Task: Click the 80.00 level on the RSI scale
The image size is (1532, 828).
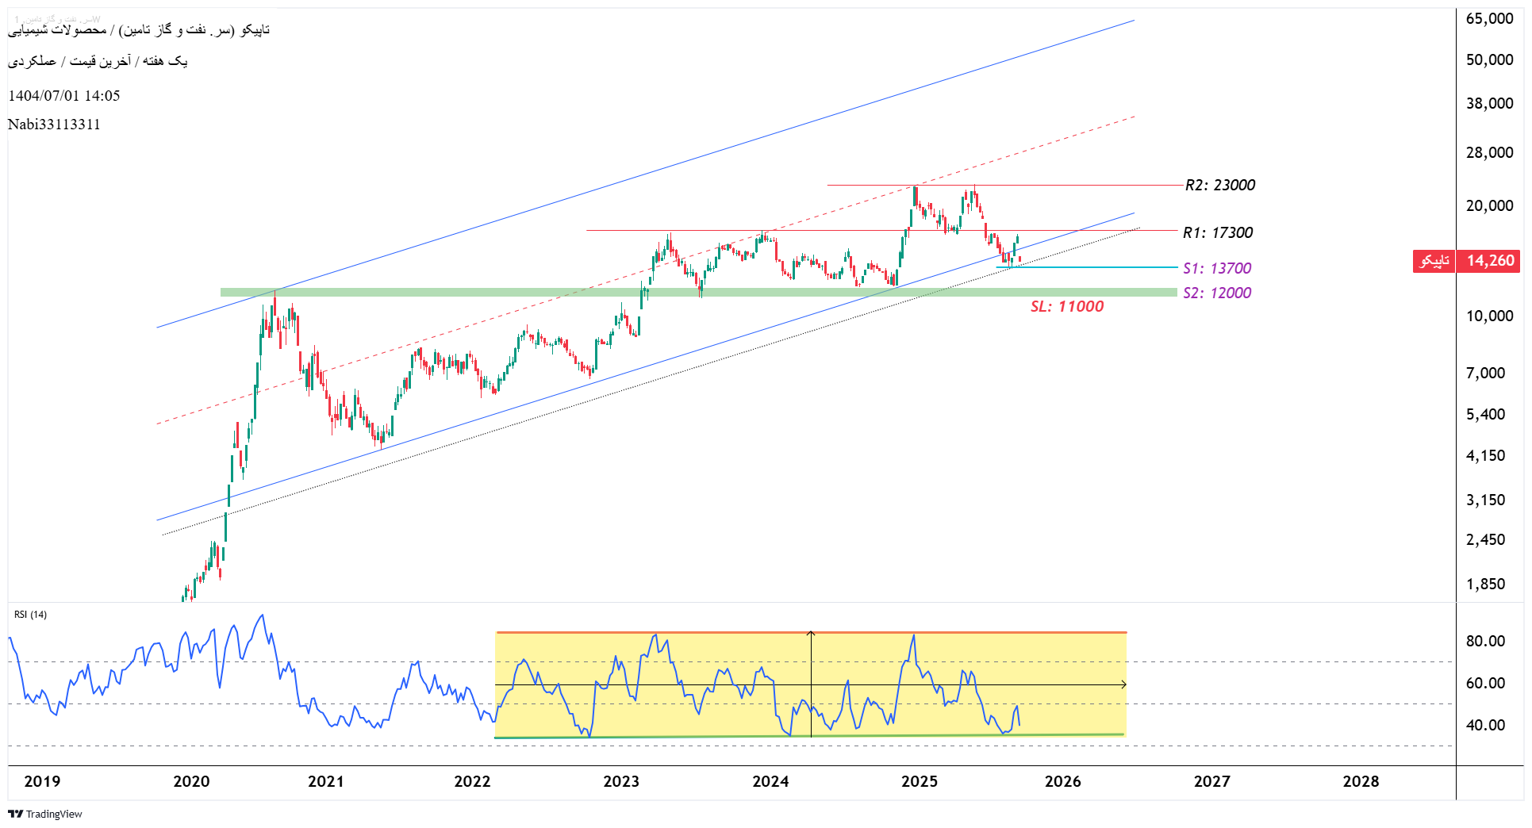Action: (1485, 642)
